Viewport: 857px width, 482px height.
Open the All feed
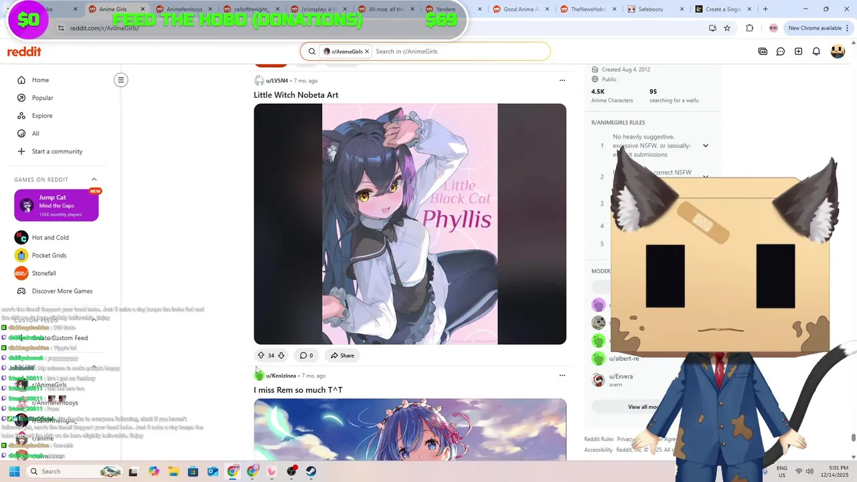(35, 134)
